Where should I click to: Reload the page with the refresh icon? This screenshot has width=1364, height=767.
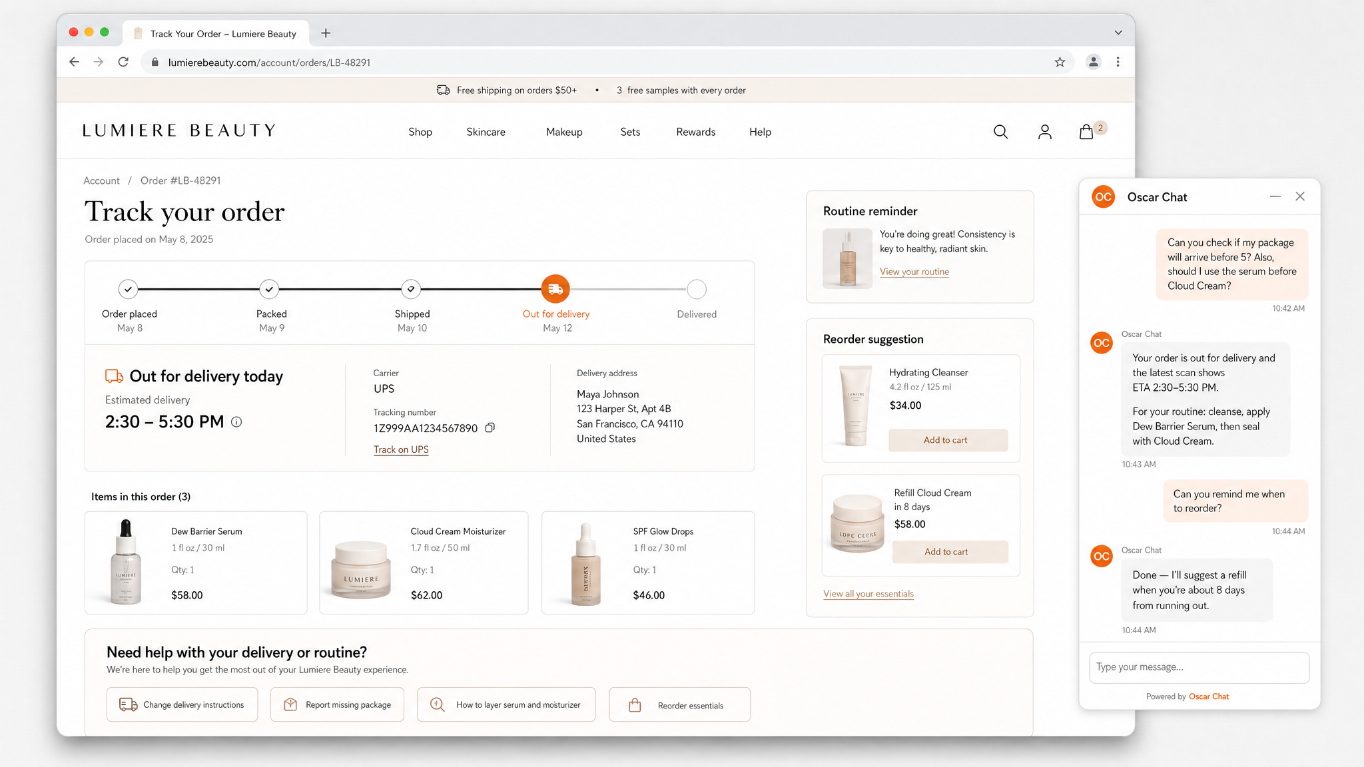coord(123,62)
